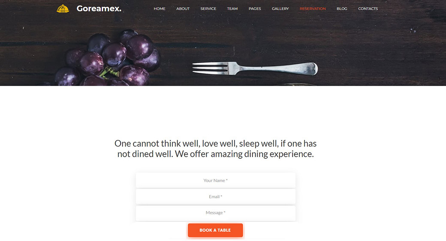Go to the Contacts page

pyautogui.click(x=368, y=9)
